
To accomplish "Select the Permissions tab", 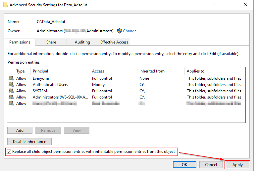I will [20, 42].
